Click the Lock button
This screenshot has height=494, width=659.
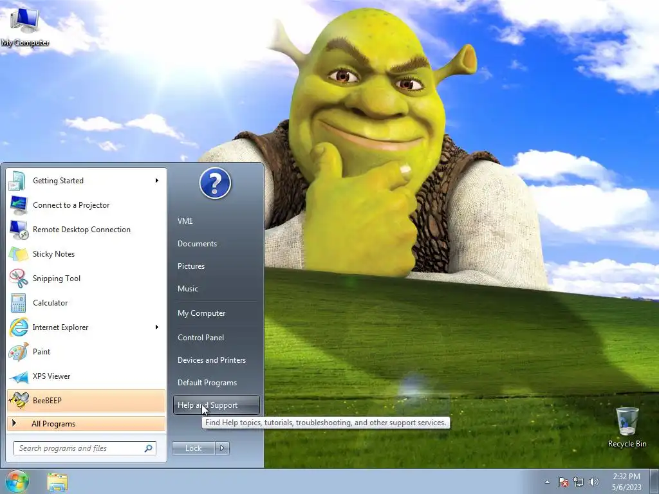[x=193, y=448]
